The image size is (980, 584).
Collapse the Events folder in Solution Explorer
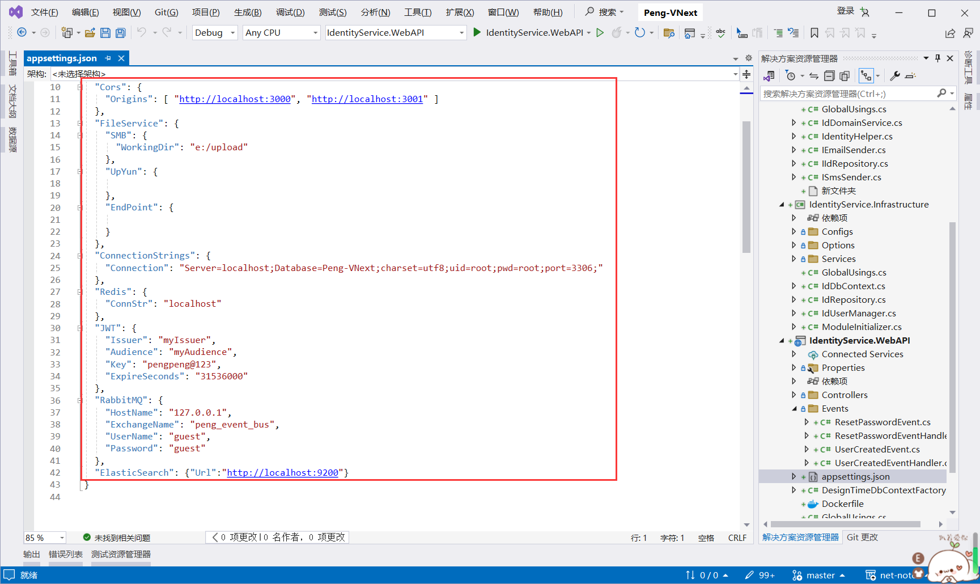point(794,409)
